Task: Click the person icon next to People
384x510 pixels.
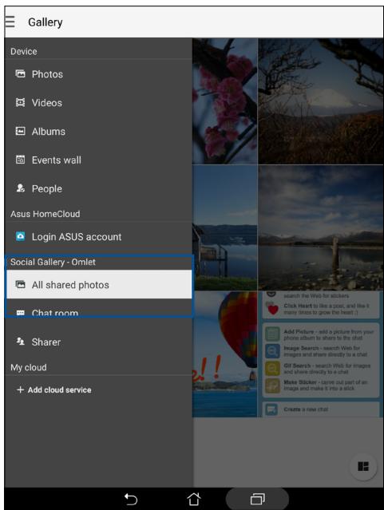Action: point(20,188)
